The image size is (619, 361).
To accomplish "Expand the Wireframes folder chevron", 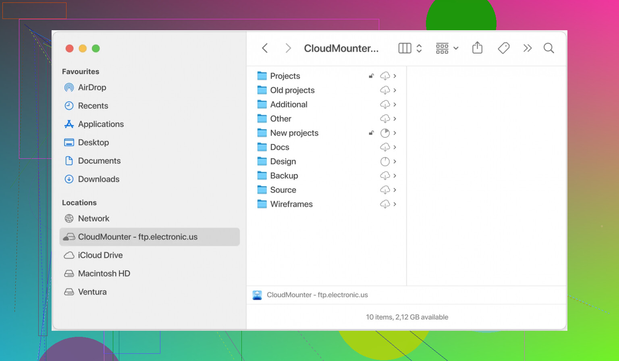I will (395, 204).
